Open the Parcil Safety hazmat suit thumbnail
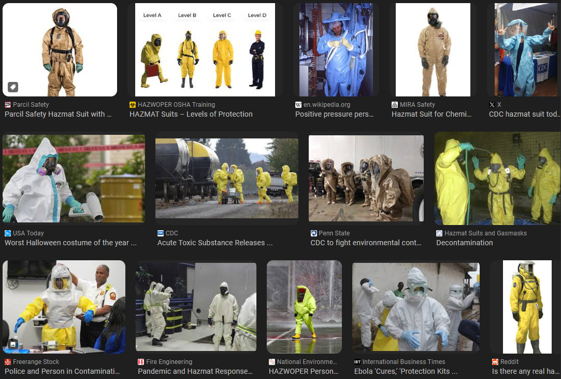Screen dimensions: 561x379 (x=60, y=50)
